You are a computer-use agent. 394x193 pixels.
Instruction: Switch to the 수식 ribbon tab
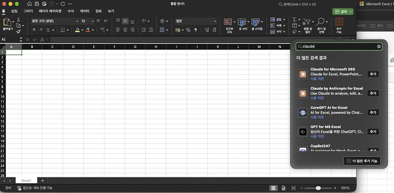tap(71, 11)
